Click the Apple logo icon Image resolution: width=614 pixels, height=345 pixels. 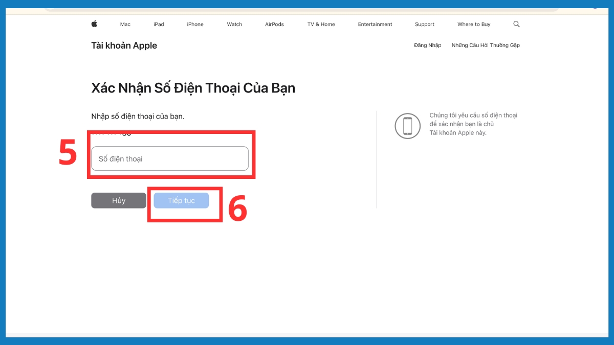click(x=94, y=24)
